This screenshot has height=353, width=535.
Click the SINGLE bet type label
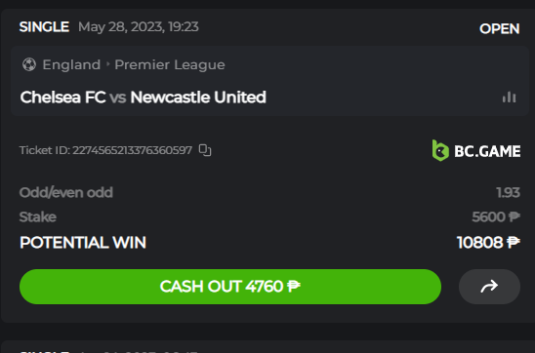pos(44,27)
